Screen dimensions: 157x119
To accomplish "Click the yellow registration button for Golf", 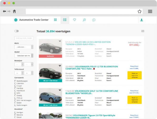I will click(134, 100).
